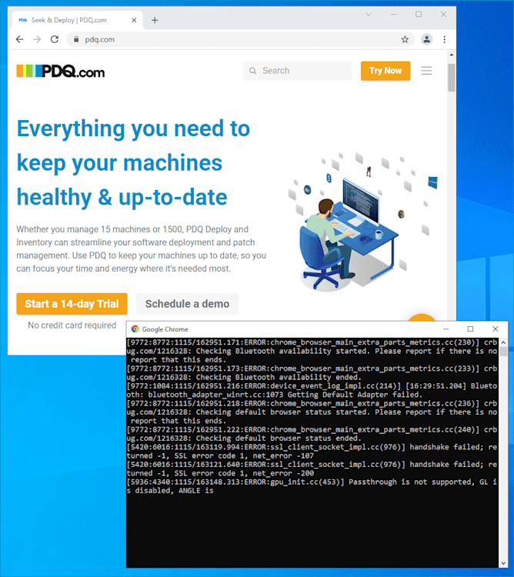Image resolution: width=514 pixels, height=577 pixels.
Task: Reload the pdq.com page
Action: (x=55, y=39)
